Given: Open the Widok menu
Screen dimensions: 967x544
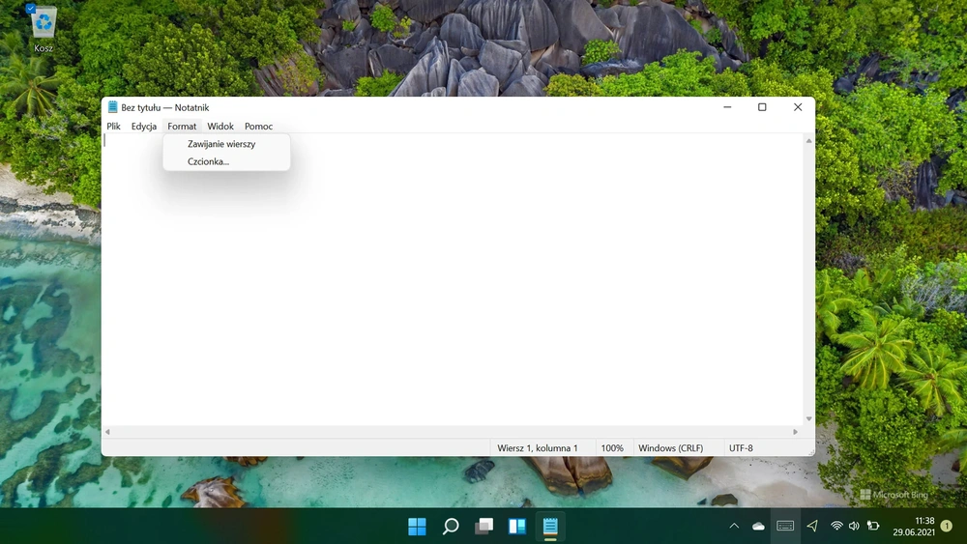Looking at the screenshot, I should [220, 127].
